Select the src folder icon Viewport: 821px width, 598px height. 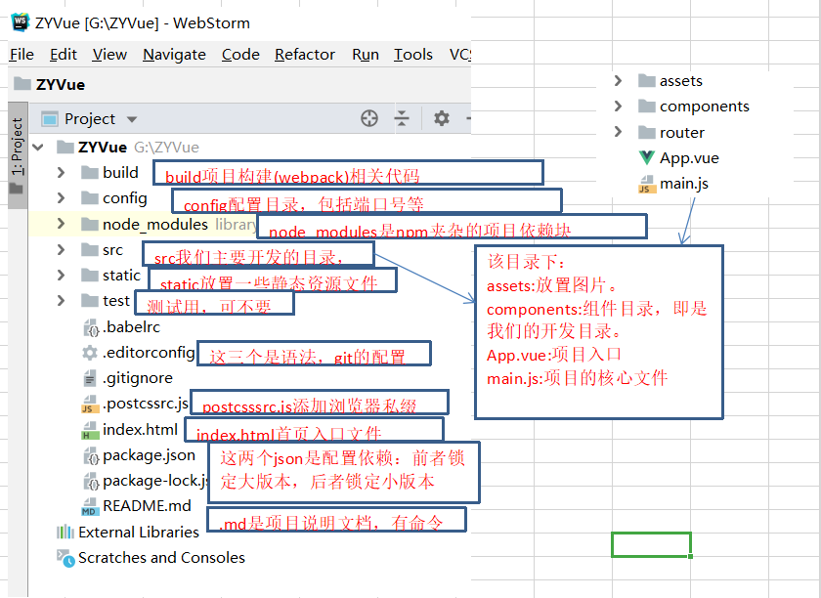[x=90, y=250]
